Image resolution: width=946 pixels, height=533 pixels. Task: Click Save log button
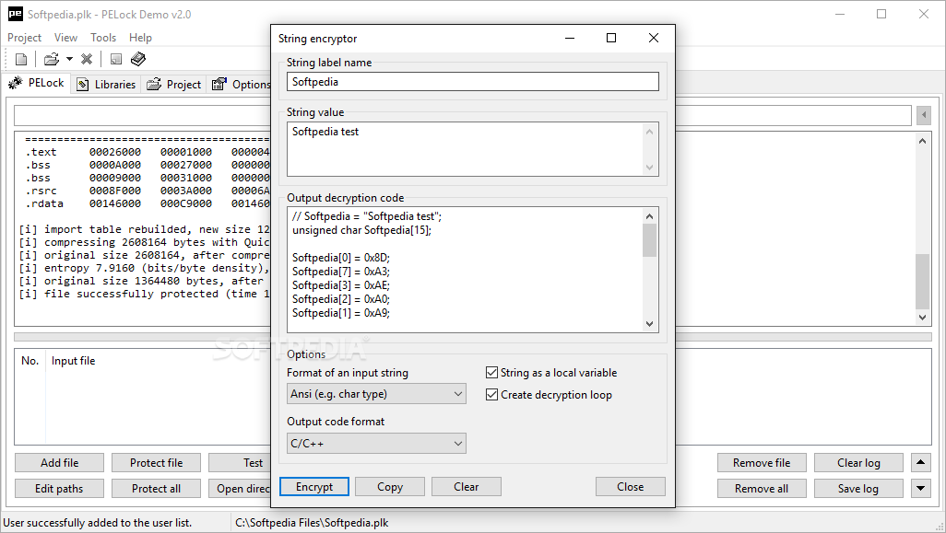(x=858, y=489)
